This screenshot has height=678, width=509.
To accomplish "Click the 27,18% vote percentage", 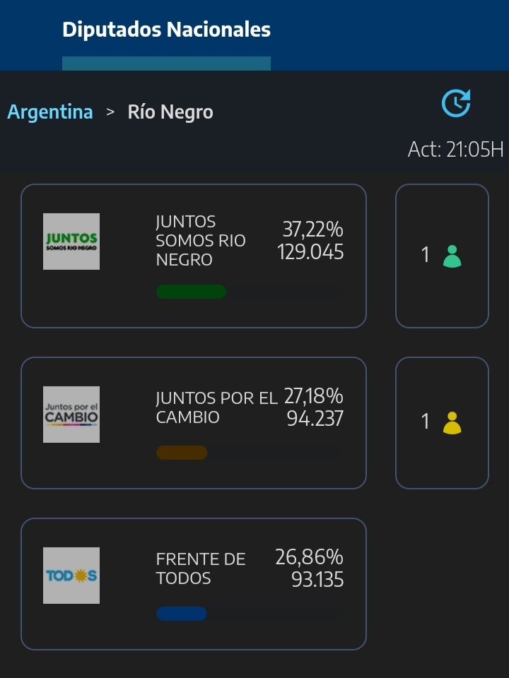I will click(x=314, y=395).
